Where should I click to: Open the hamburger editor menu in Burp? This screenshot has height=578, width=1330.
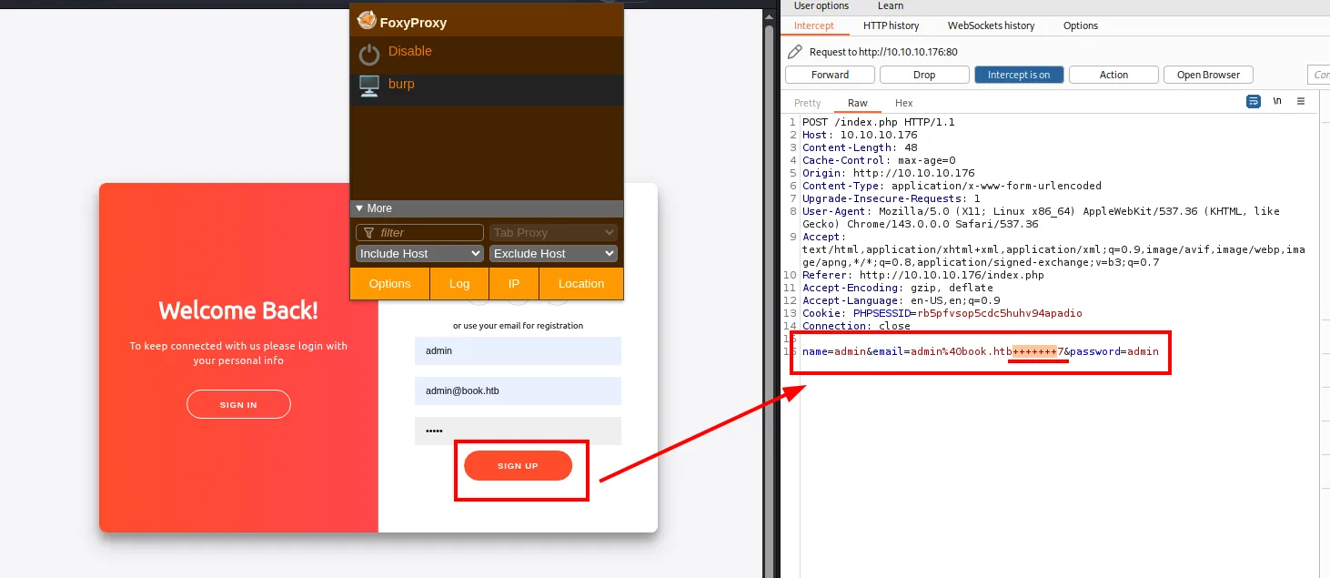[x=1301, y=101]
